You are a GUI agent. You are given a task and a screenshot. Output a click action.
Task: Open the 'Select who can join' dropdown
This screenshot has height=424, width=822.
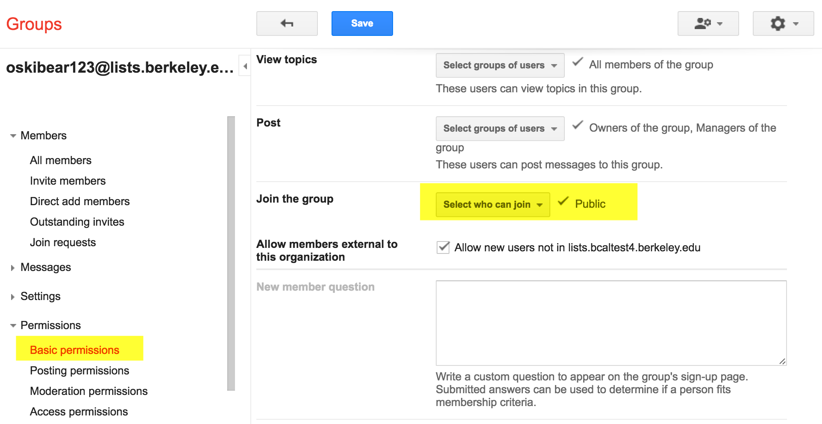pyautogui.click(x=492, y=204)
